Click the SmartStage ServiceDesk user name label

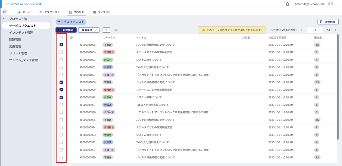310,4
